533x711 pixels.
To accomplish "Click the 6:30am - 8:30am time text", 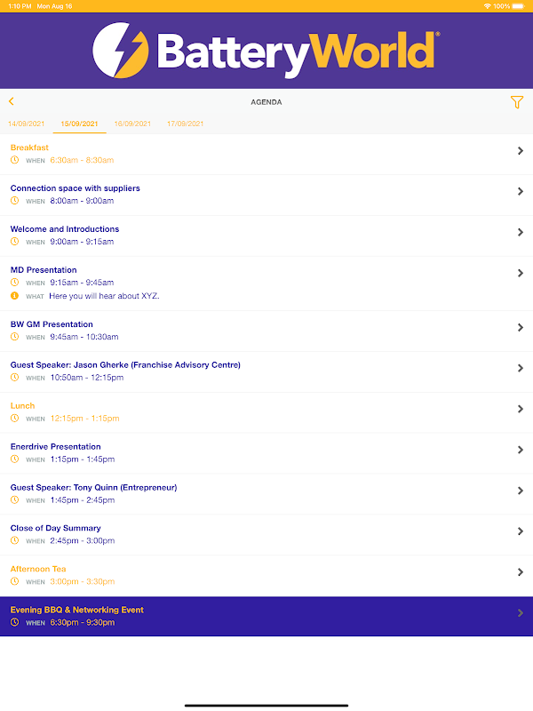I will pos(82,160).
